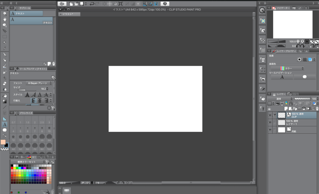Open the help question mark icon
Image resolution: width=319 pixels, height=194 pixels.
[164, 4]
